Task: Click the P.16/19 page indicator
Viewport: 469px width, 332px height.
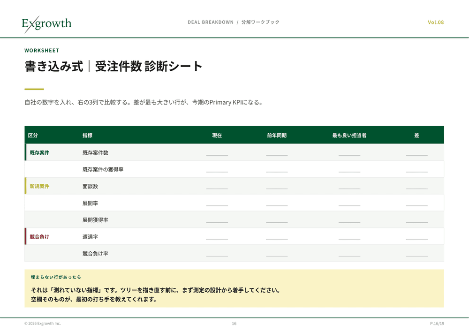Action: click(437, 324)
